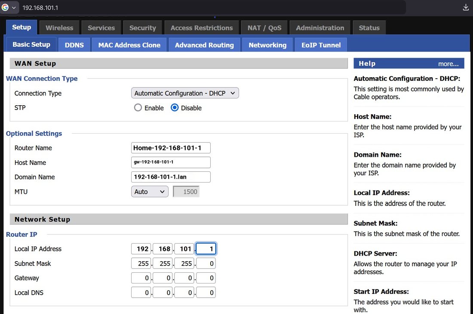
Task: Click Subnet Mask third octet field
Action: click(x=184, y=264)
